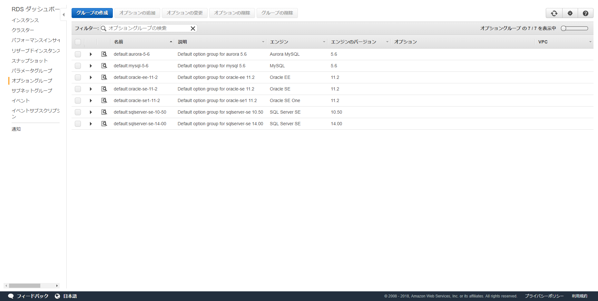Open スナップショット in sidebar
Image resolution: width=598 pixels, height=301 pixels.
(30, 61)
